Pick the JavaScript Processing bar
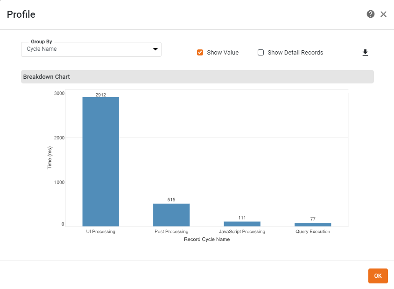394x289 pixels. point(242,224)
